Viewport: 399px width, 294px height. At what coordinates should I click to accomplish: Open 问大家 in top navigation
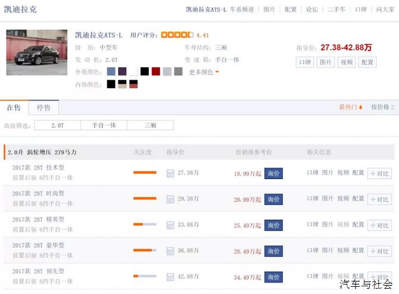click(385, 10)
